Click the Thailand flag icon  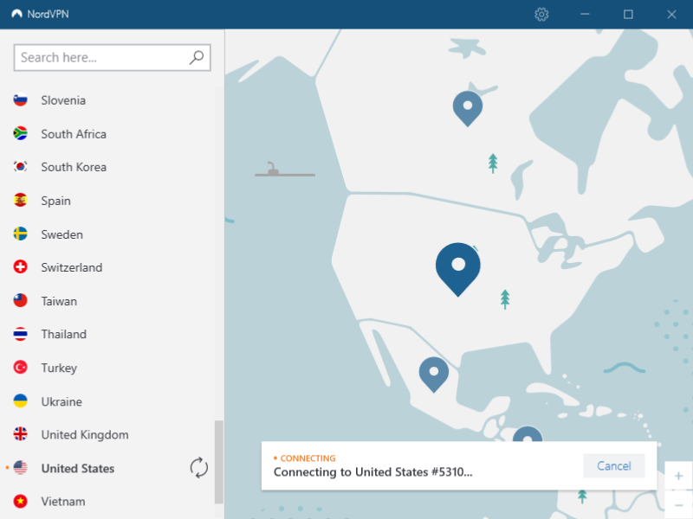click(x=20, y=334)
